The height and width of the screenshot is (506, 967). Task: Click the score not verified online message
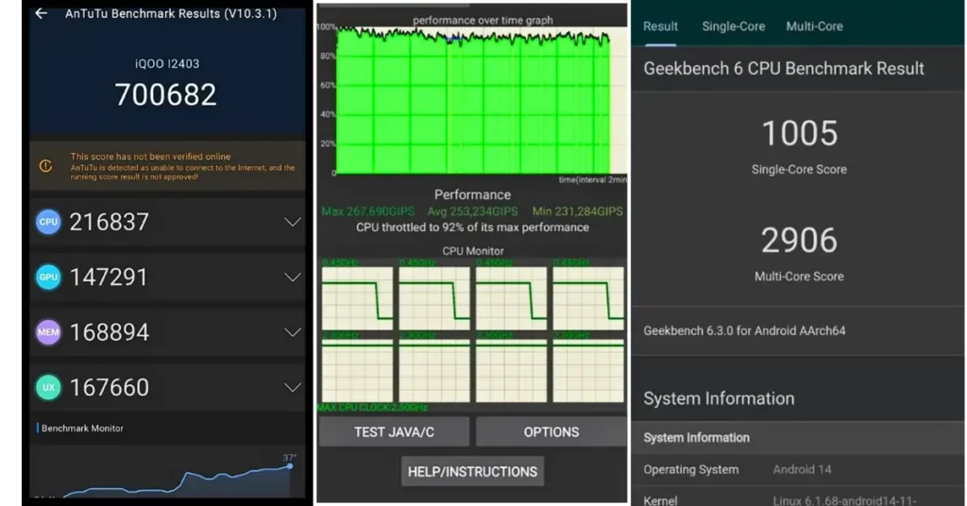pos(182,166)
